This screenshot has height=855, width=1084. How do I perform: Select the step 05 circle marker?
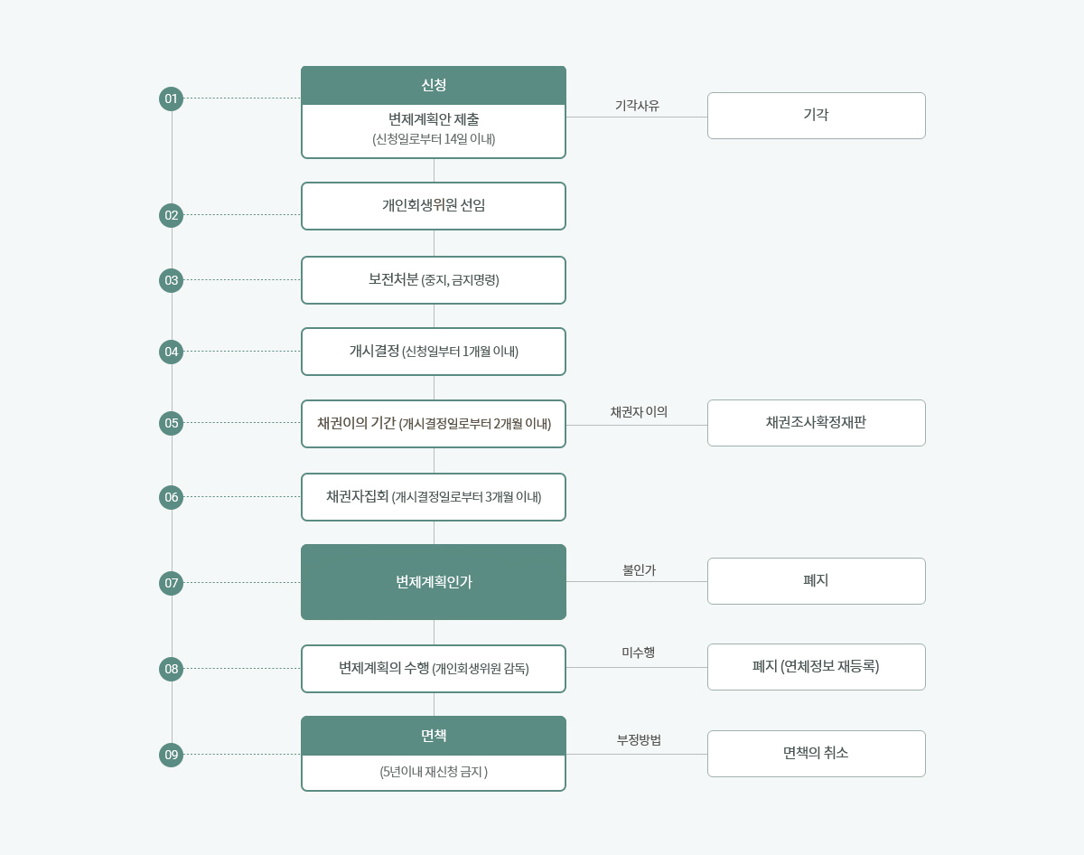pyautogui.click(x=171, y=423)
